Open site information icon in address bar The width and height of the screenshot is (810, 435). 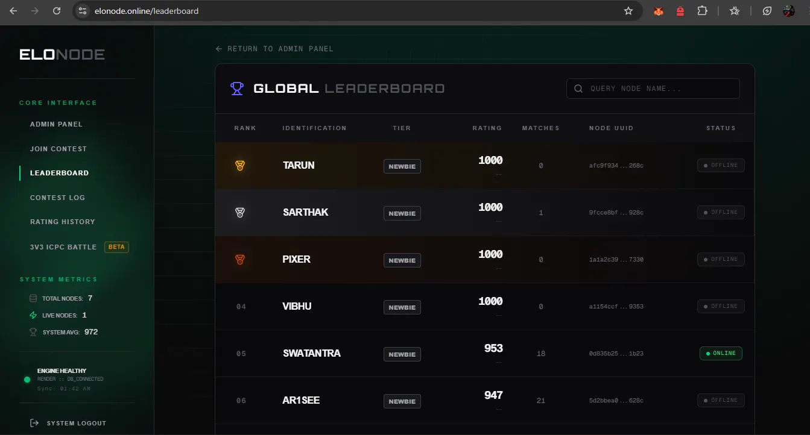coord(83,11)
